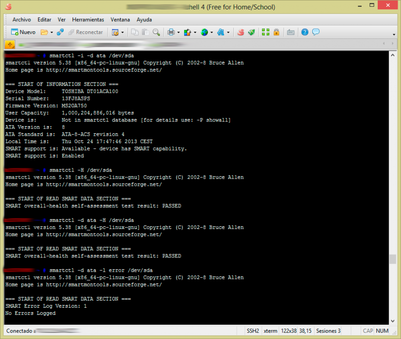Open the Ventana menu
This screenshot has width=401, height=339.
point(120,19)
